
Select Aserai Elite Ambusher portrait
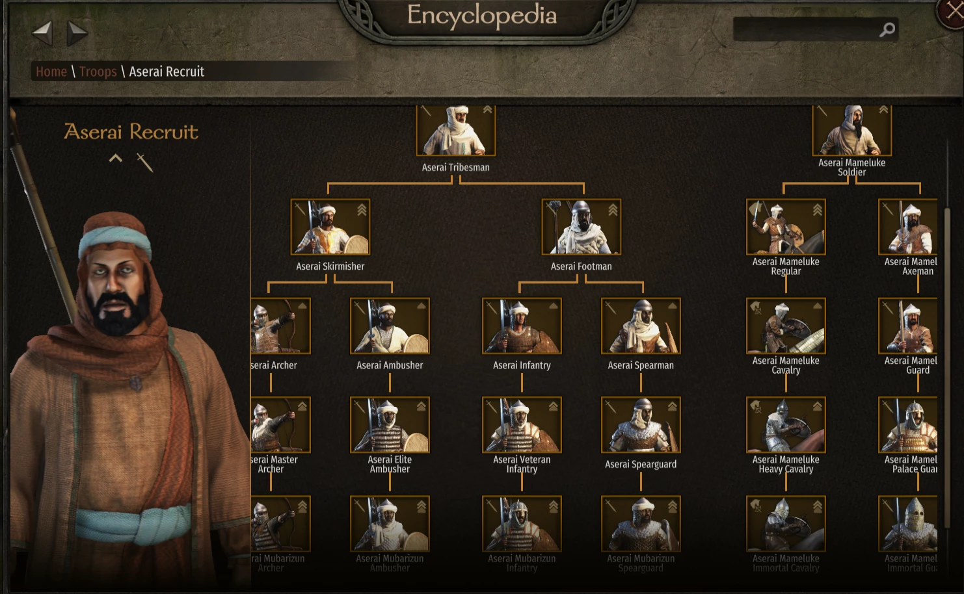(x=390, y=425)
